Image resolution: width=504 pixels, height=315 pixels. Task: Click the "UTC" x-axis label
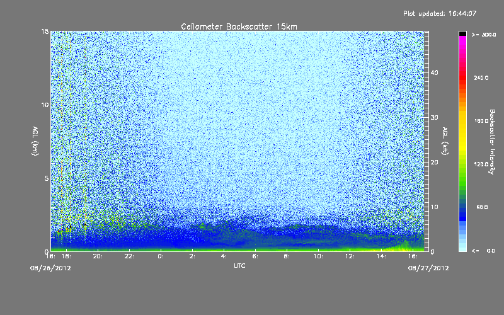(x=239, y=265)
